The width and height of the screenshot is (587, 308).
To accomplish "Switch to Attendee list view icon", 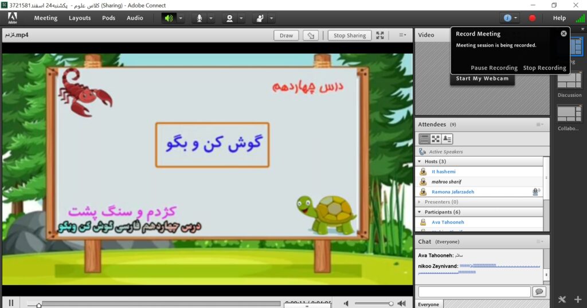I will (424, 139).
